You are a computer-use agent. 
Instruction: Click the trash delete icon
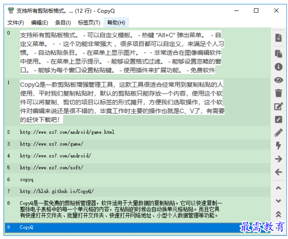pyautogui.click(x=278, y=93)
